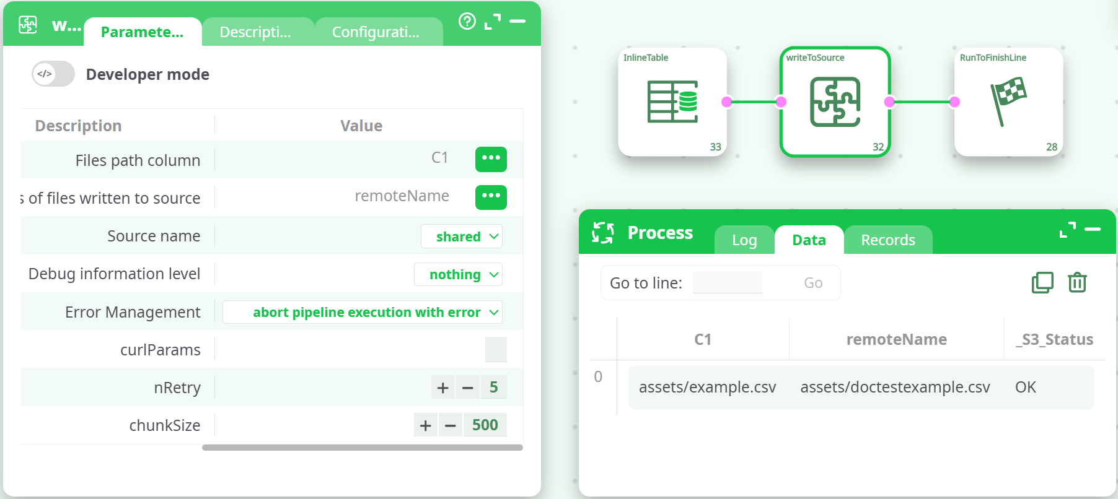1118x499 pixels.
Task: Click the horizontal scrollbar in parameters panel
Action: pos(362,448)
